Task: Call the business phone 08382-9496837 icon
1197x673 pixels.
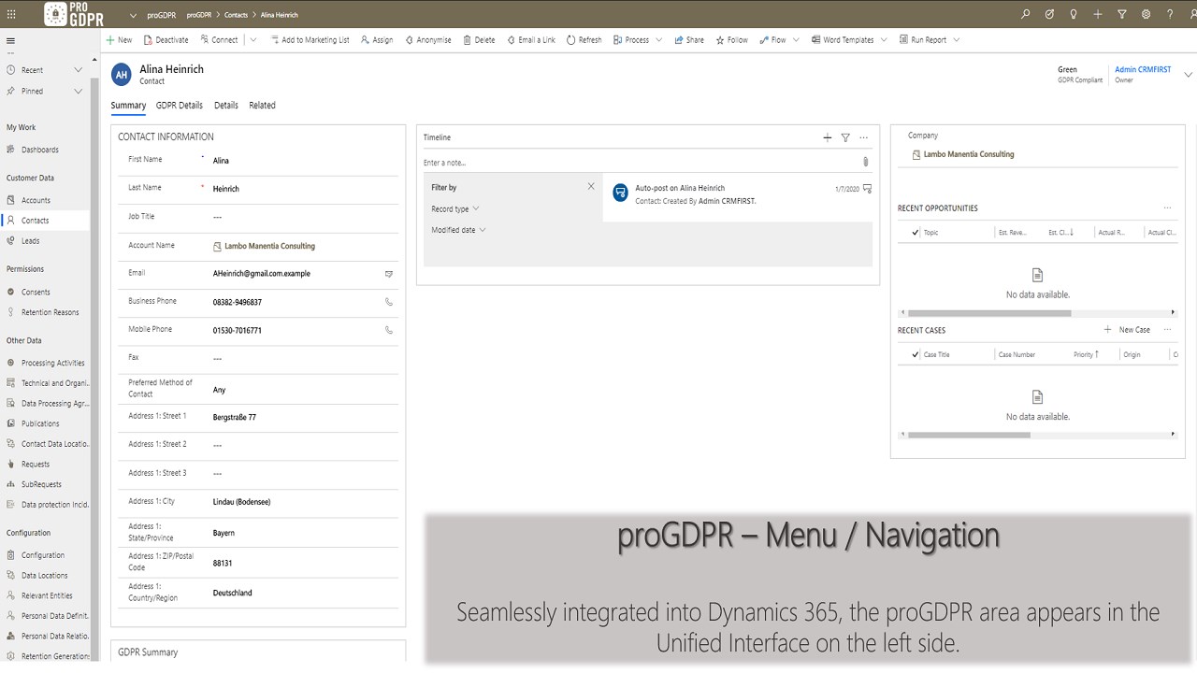Action: point(389,302)
